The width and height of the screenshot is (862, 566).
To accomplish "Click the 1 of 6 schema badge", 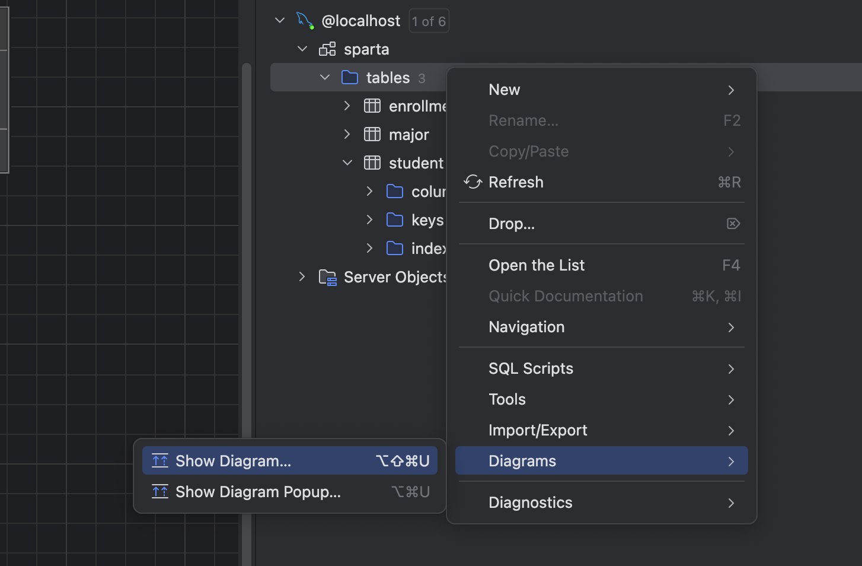I will coord(429,21).
